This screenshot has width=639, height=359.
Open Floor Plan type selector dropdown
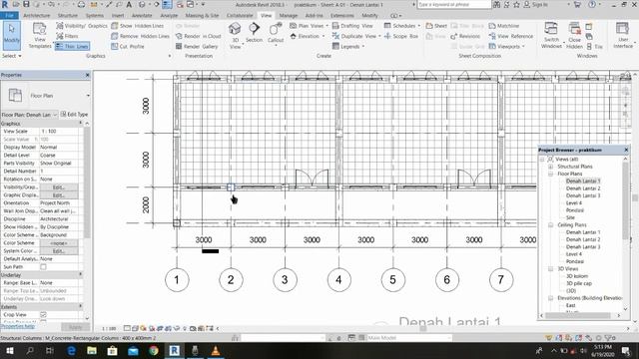click(88, 96)
